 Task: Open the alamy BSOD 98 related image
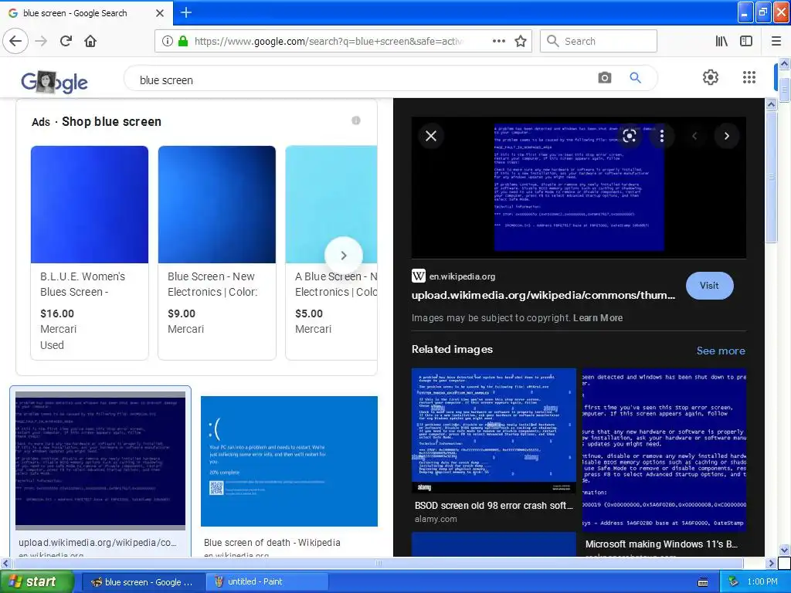pyautogui.click(x=494, y=431)
